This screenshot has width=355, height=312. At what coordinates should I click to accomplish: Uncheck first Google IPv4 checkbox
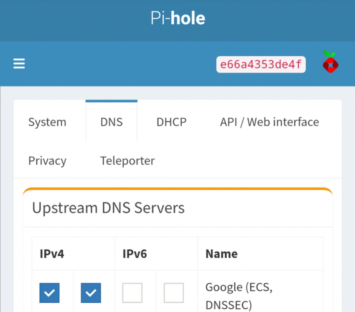49,293
